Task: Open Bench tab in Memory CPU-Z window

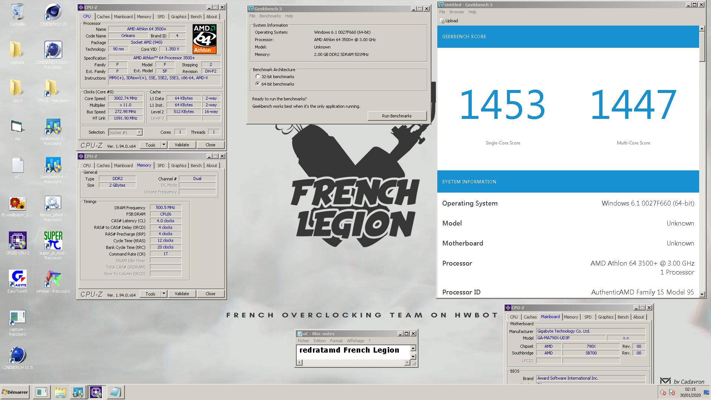Action: 196,166
